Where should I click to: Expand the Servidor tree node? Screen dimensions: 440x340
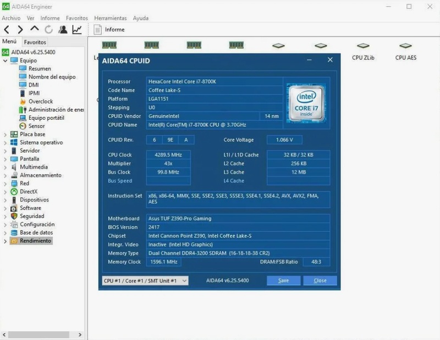coord(5,151)
